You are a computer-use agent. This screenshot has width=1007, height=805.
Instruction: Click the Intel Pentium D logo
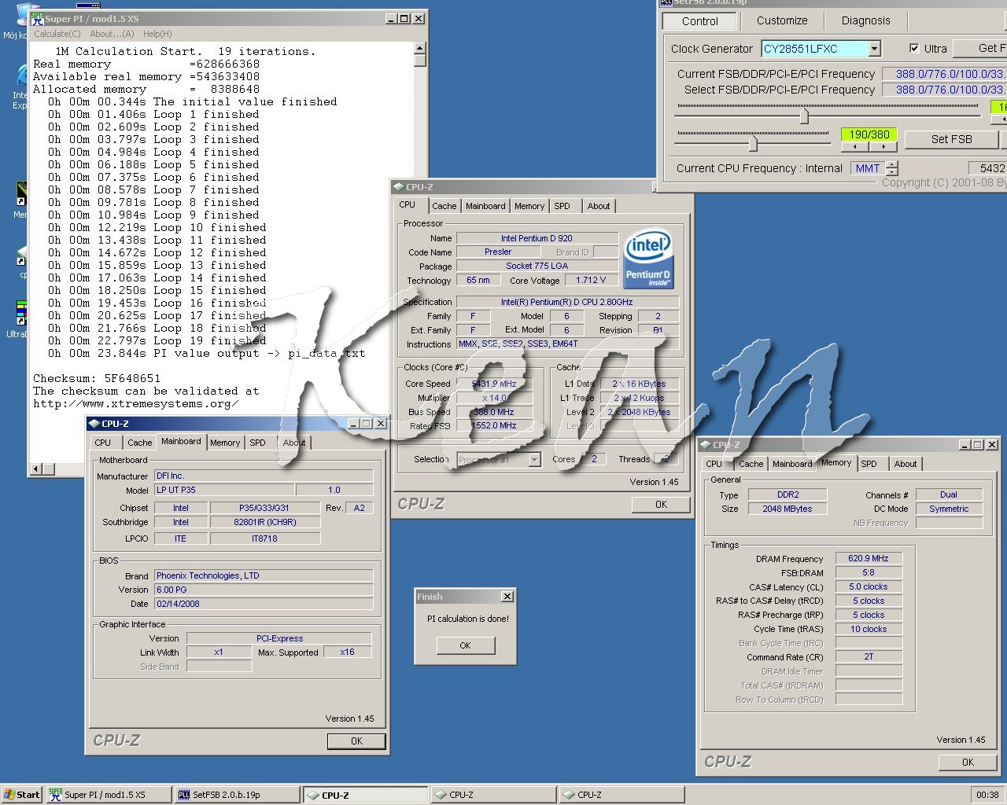[648, 259]
